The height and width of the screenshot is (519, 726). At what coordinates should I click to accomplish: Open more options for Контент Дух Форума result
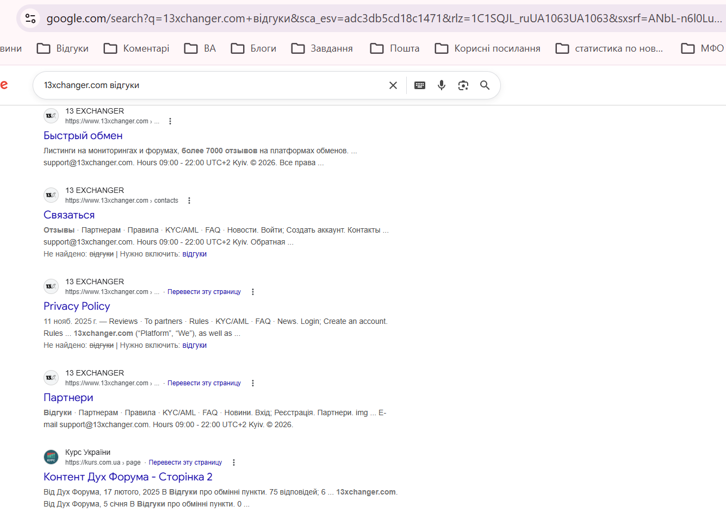(x=234, y=462)
